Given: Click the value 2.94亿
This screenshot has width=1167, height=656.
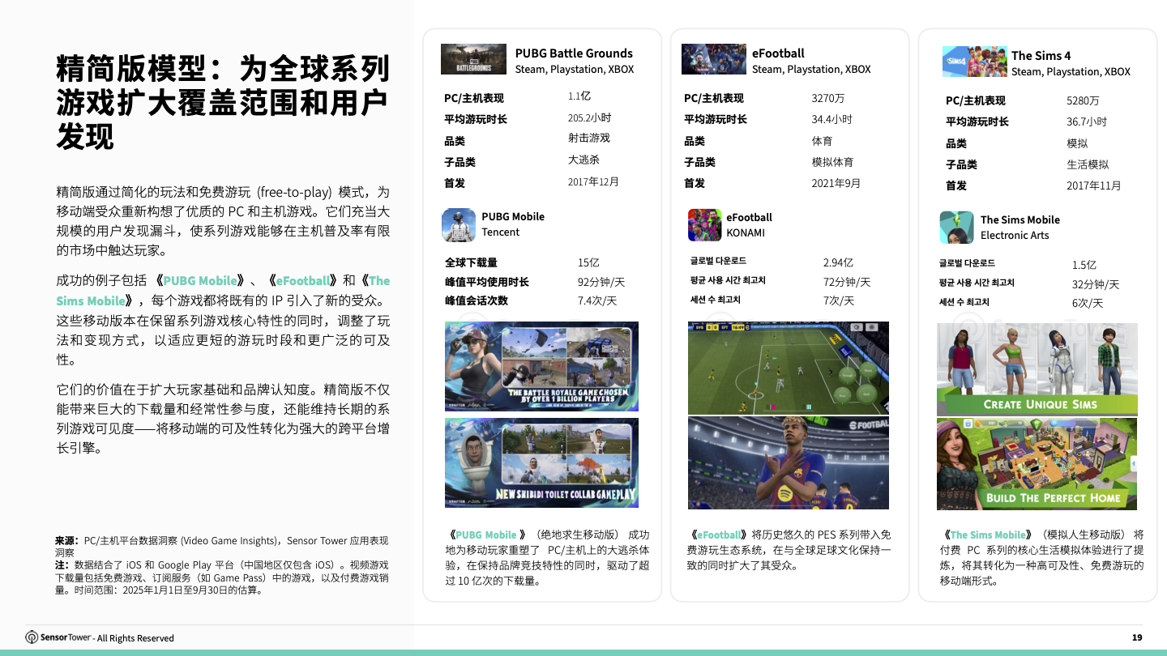Looking at the screenshot, I should click(838, 262).
